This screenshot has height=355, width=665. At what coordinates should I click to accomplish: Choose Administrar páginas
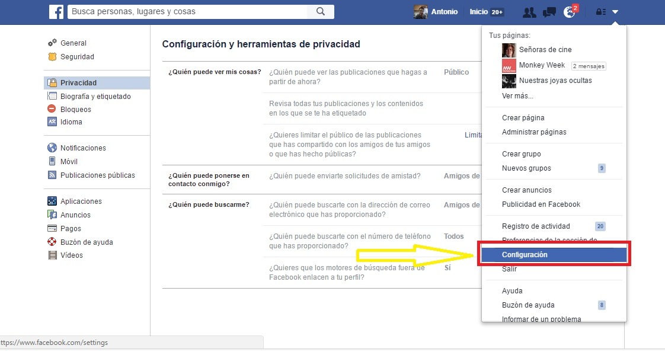click(x=535, y=132)
